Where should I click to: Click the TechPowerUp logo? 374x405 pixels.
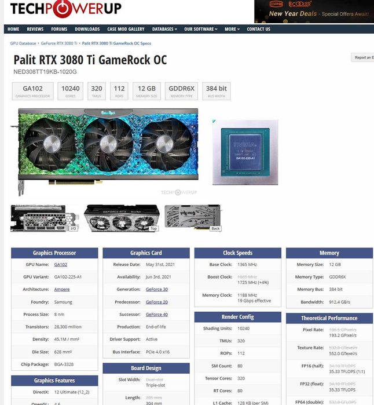[65, 9]
